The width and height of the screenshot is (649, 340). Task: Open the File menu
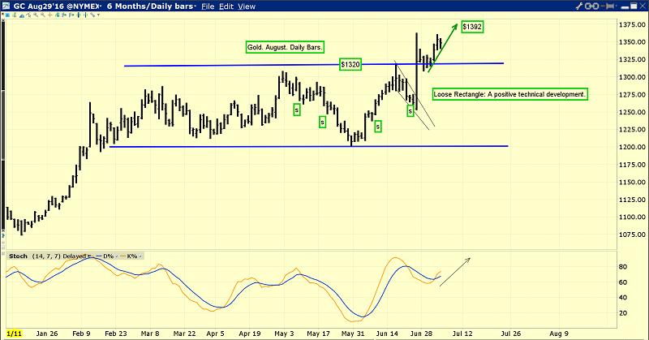coord(208,6)
